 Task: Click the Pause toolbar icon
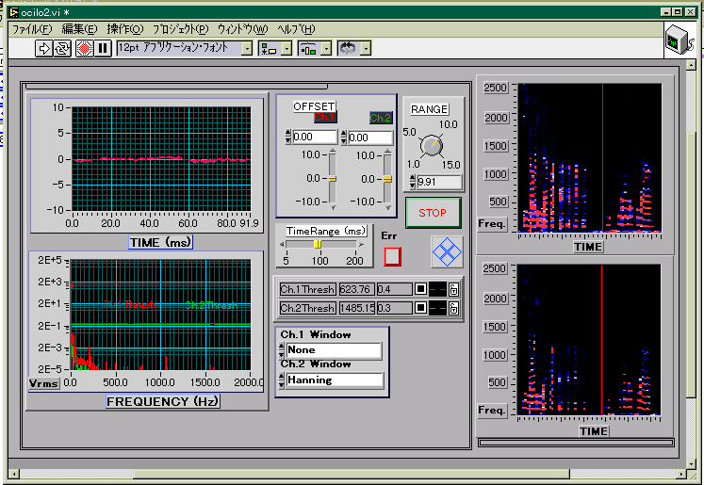(x=103, y=48)
